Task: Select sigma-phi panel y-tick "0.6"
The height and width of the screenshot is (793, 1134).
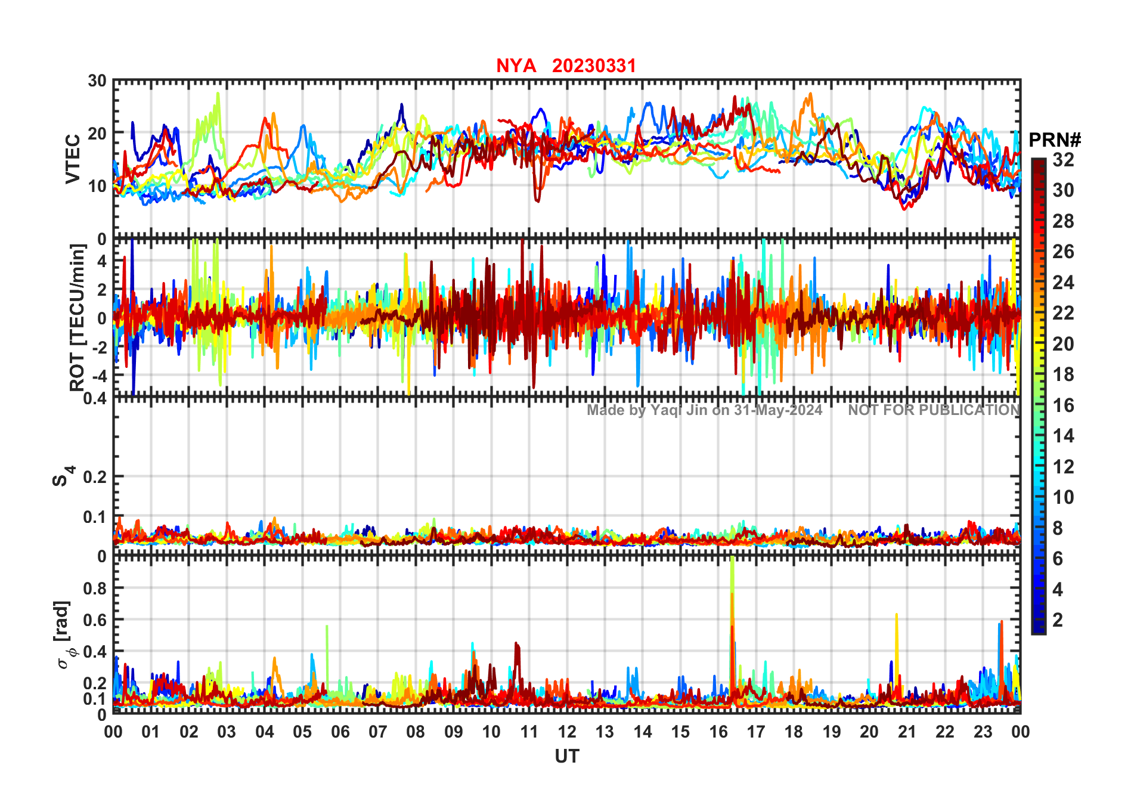Action: click(95, 619)
